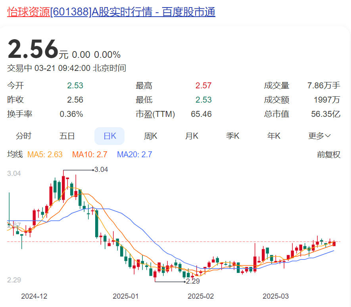Click the 总市值 value 56.35亿
This screenshot has height=307, width=351.
pyautogui.click(x=326, y=114)
